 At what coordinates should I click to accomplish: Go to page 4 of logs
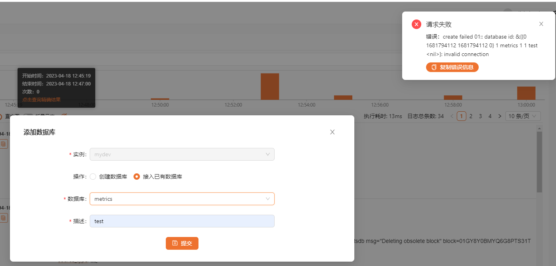tap(490, 116)
